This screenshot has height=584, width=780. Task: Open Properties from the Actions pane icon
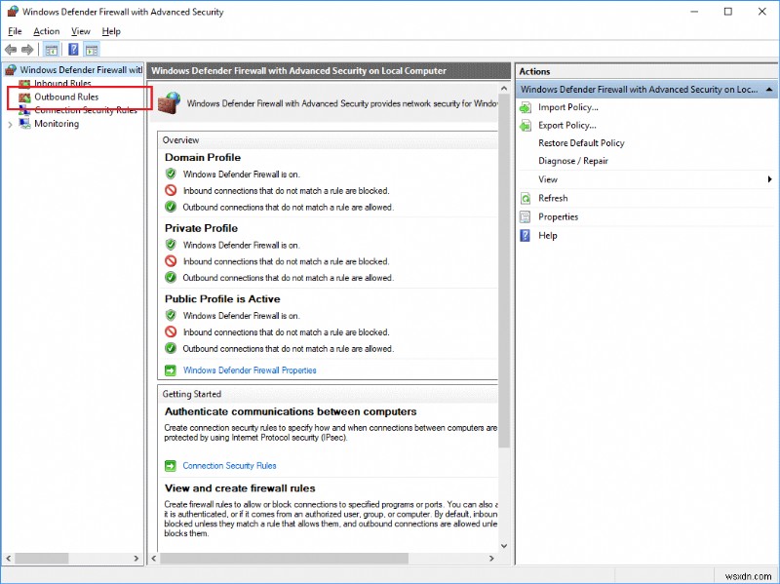click(x=525, y=216)
